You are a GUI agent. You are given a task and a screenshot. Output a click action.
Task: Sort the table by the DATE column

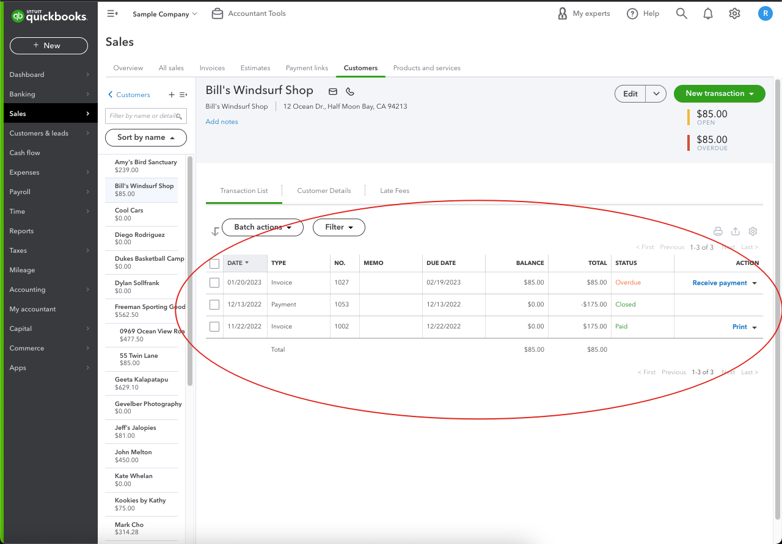(238, 263)
